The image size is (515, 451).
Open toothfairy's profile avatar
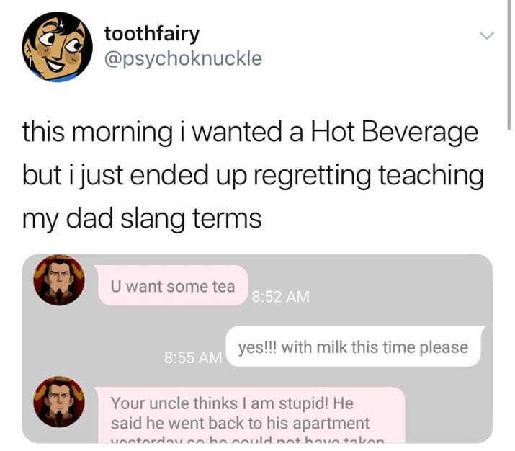(x=57, y=47)
